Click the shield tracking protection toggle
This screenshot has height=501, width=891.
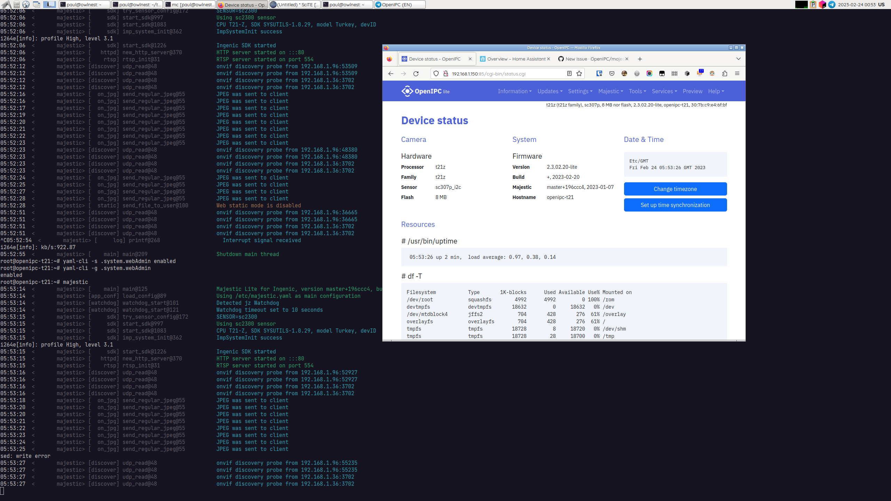click(x=436, y=73)
